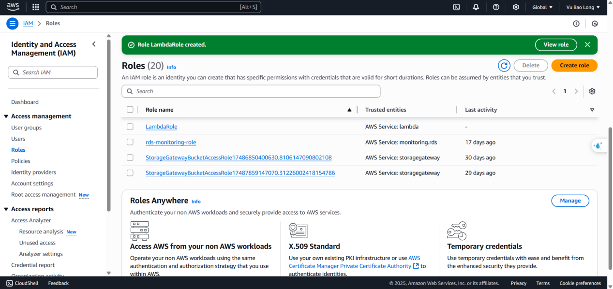Check the StorageGatewayBucketAccessRole ending 4786 checkbox
Image resolution: width=613 pixels, height=289 pixels.
[130, 173]
